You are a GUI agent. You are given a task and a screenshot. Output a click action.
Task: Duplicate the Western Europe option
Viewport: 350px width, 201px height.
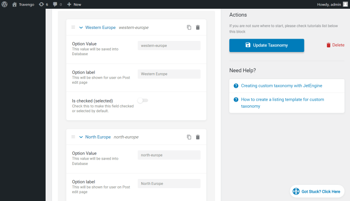coord(189,28)
